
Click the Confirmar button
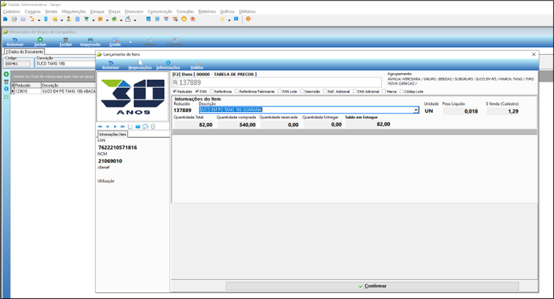click(x=372, y=286)
